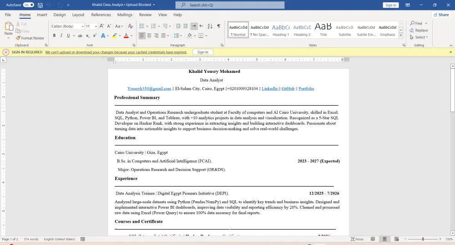This screenshot has width=455, height=245.
Task: Click the zoom out minus button
Action: click(405, 239)
